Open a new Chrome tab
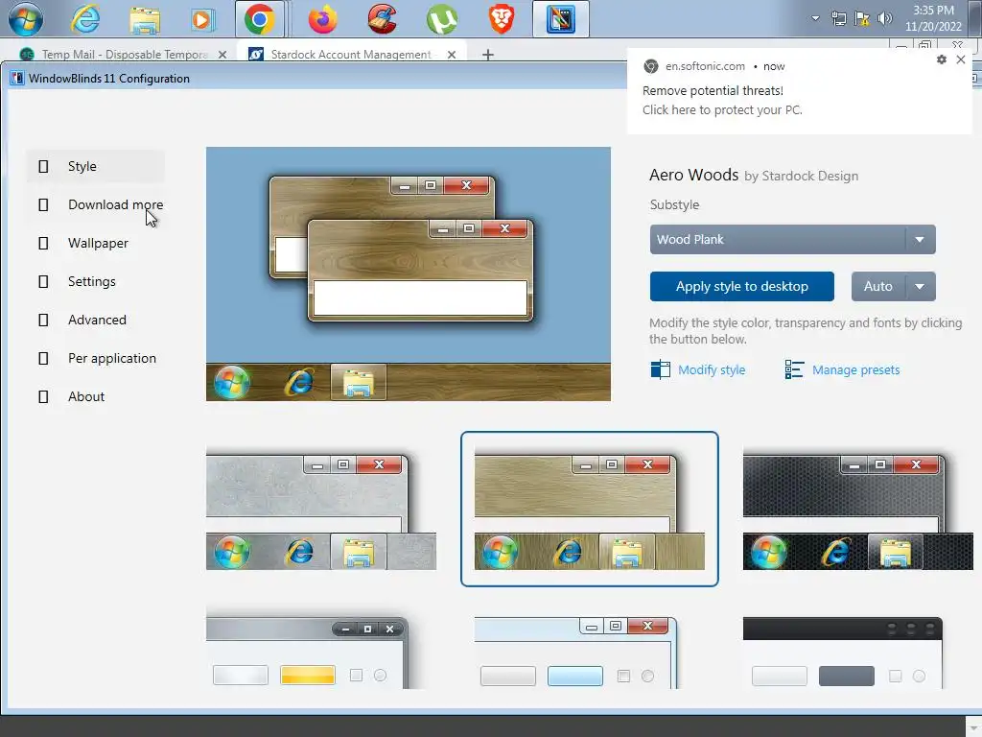The width and height of the screenshot is (982, 737). (488, 55)
